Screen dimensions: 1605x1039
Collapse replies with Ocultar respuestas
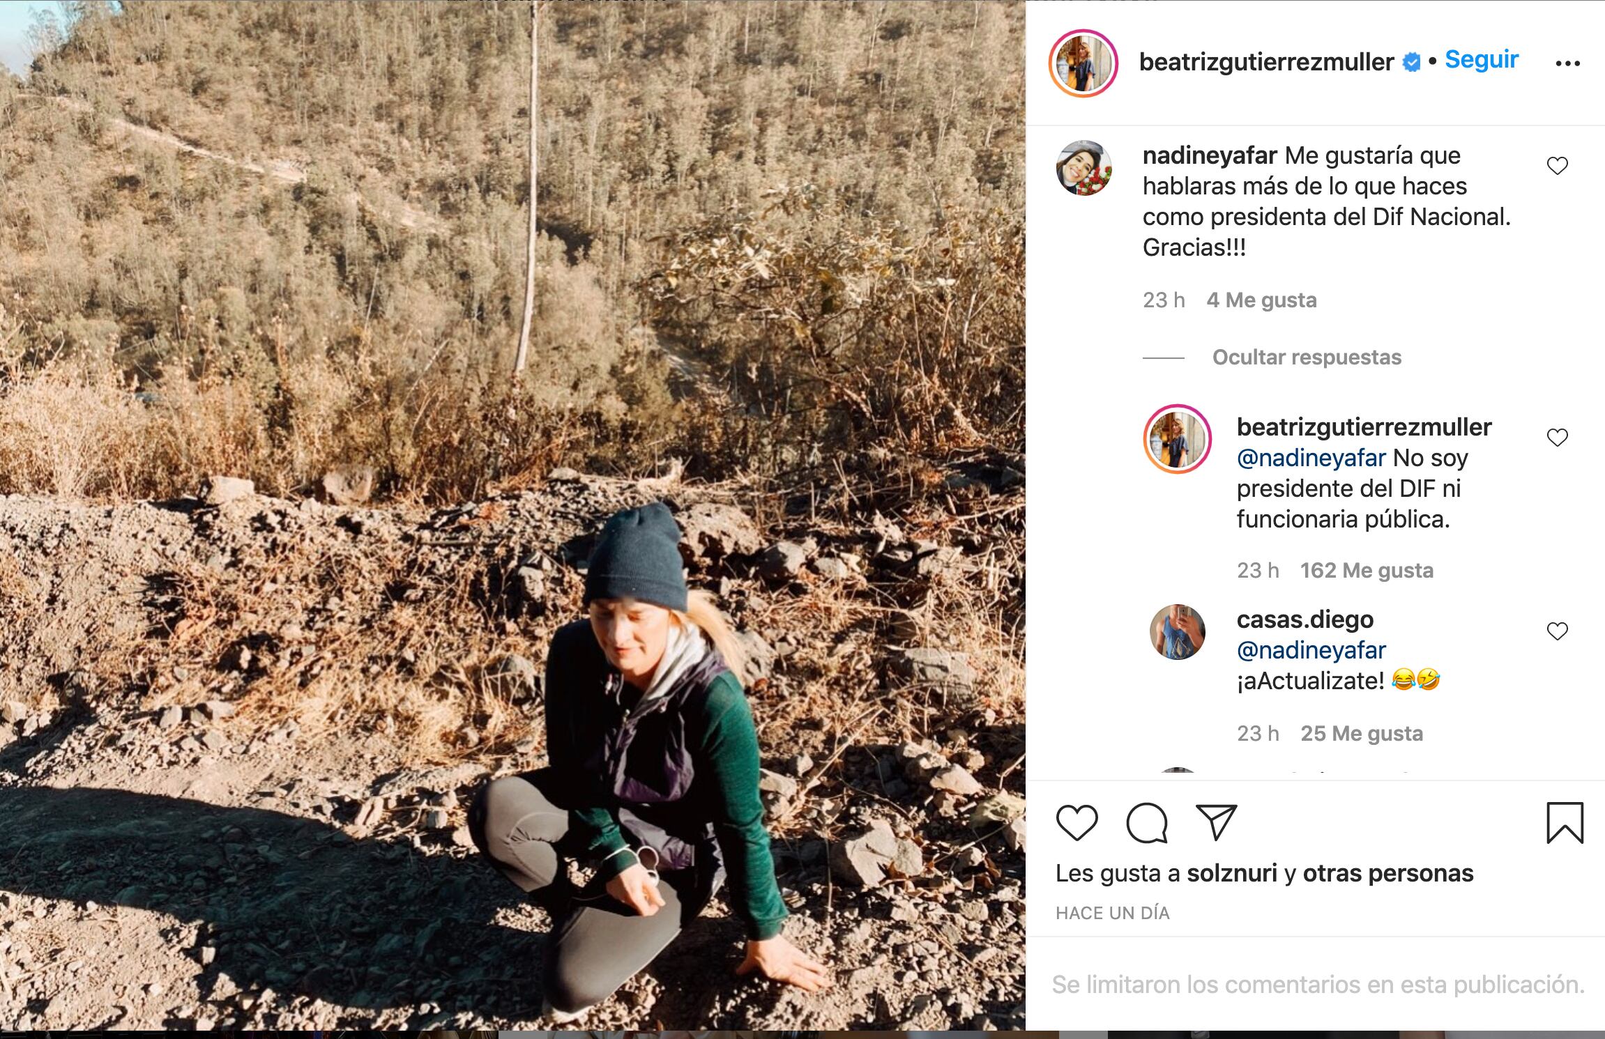pyautogui.click(x=1306, y=357)
